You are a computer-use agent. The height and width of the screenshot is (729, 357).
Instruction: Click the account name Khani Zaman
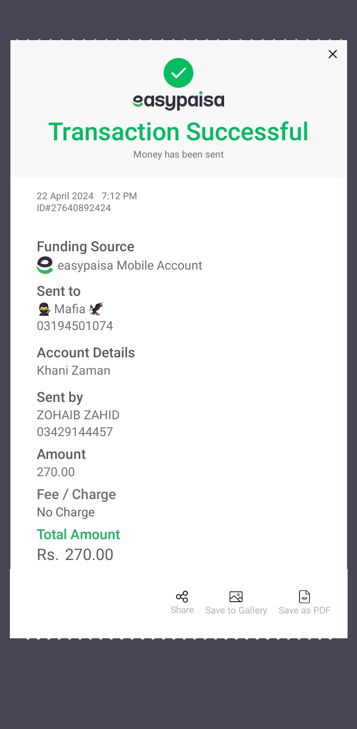coord(73,371)
